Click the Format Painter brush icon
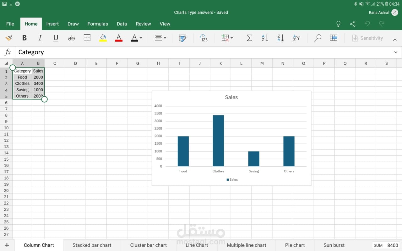 [x=9, y=38]
